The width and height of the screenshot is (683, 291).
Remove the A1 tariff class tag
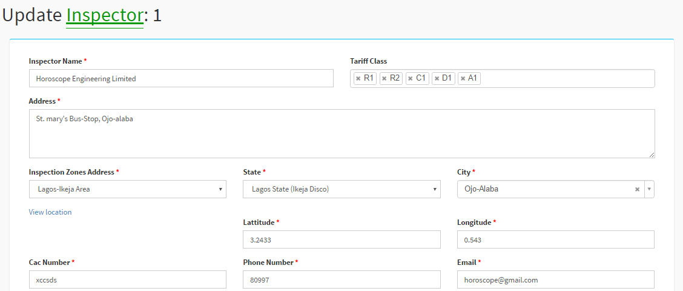pyautogui.click(x=463, y=79)
